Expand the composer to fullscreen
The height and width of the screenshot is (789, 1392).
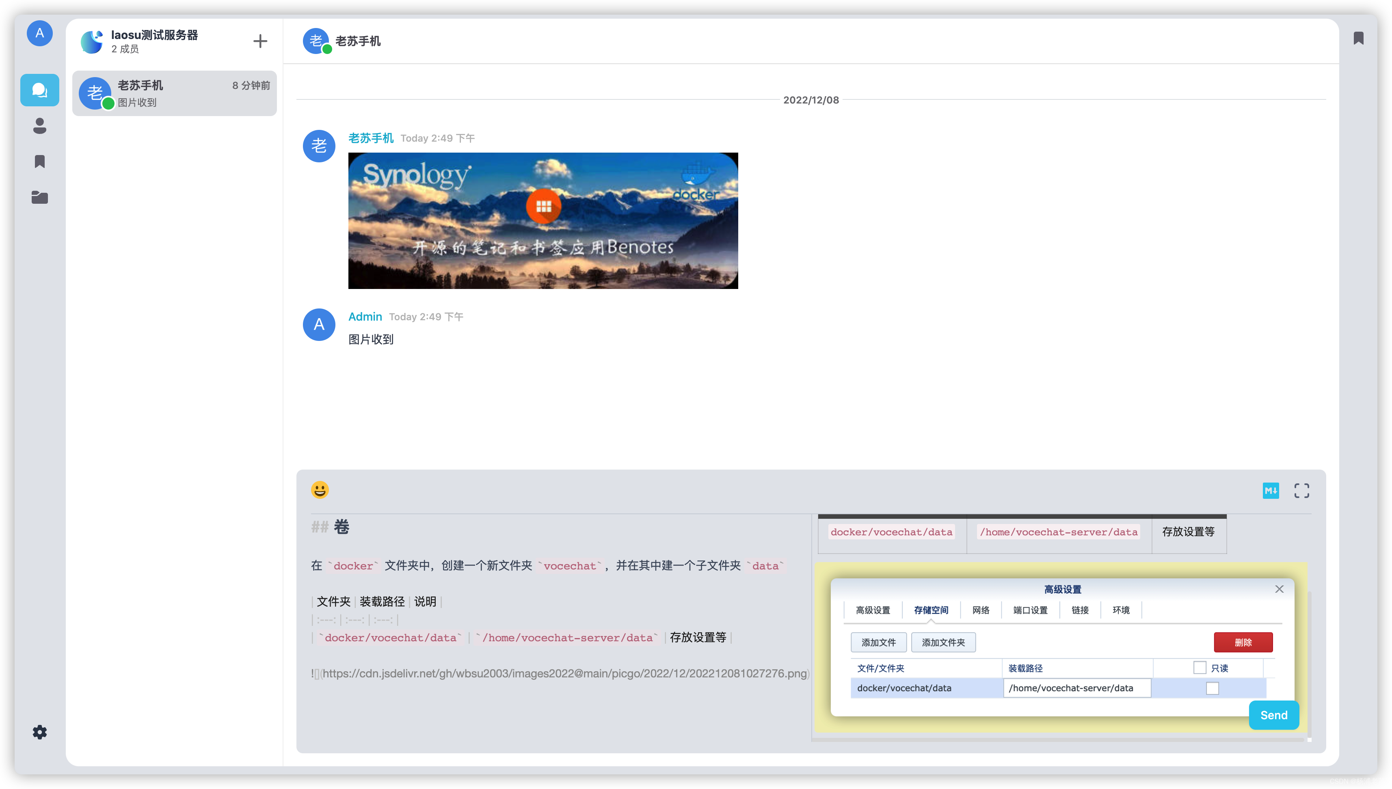(x=1301, y=490)
